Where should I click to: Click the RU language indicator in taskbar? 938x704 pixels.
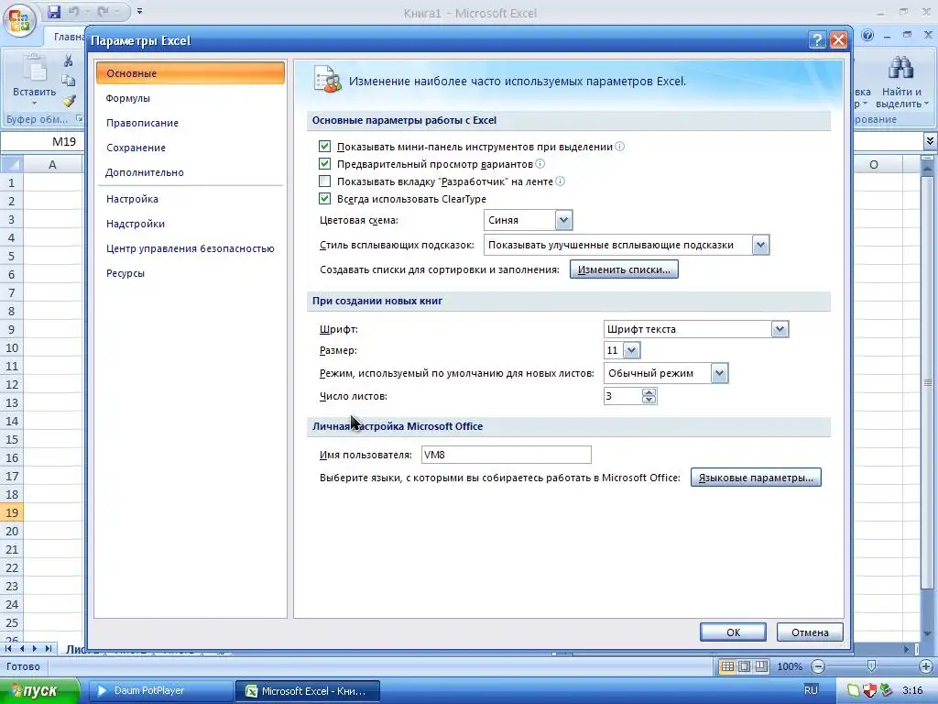(x=811, y=690)
